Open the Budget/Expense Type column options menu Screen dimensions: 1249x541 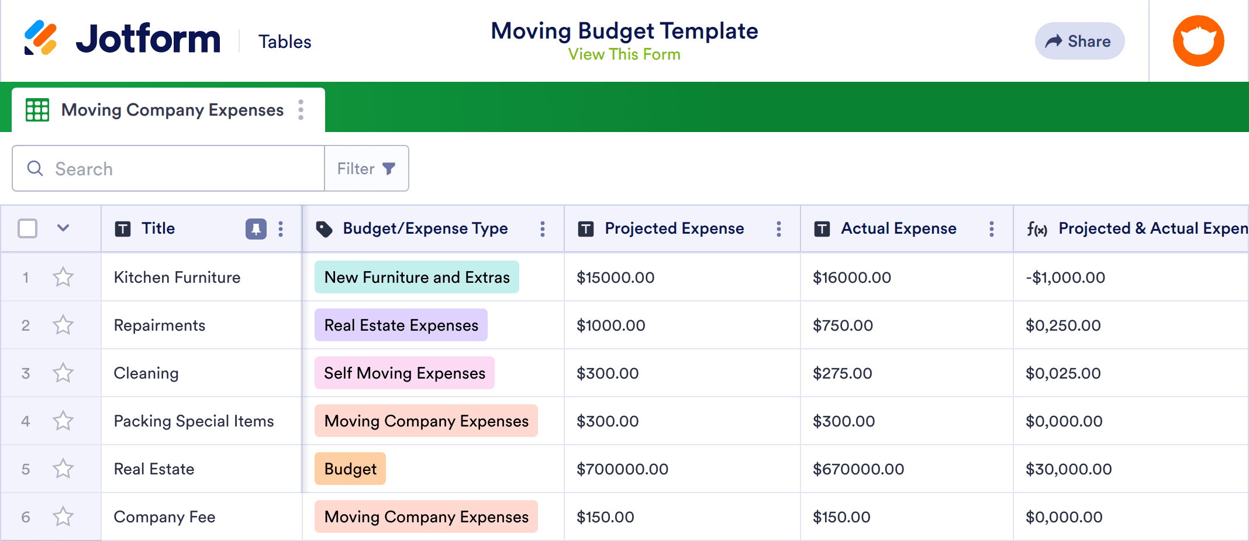click(x=543, y=228)
